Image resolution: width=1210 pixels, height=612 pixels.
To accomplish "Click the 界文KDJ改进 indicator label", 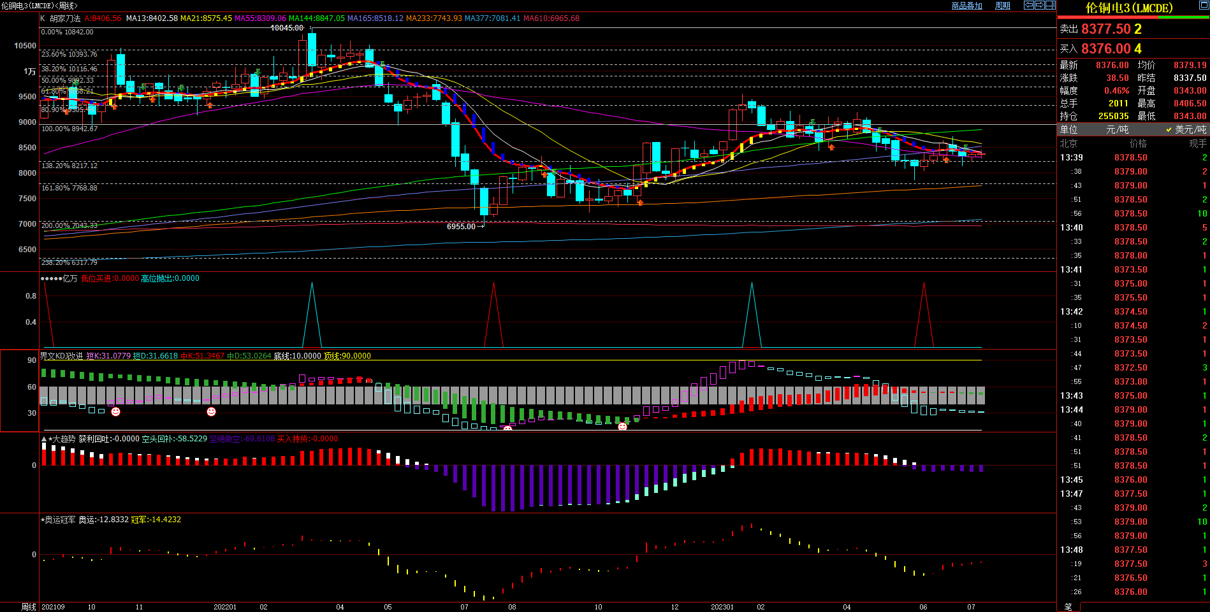I will point(61,356).
